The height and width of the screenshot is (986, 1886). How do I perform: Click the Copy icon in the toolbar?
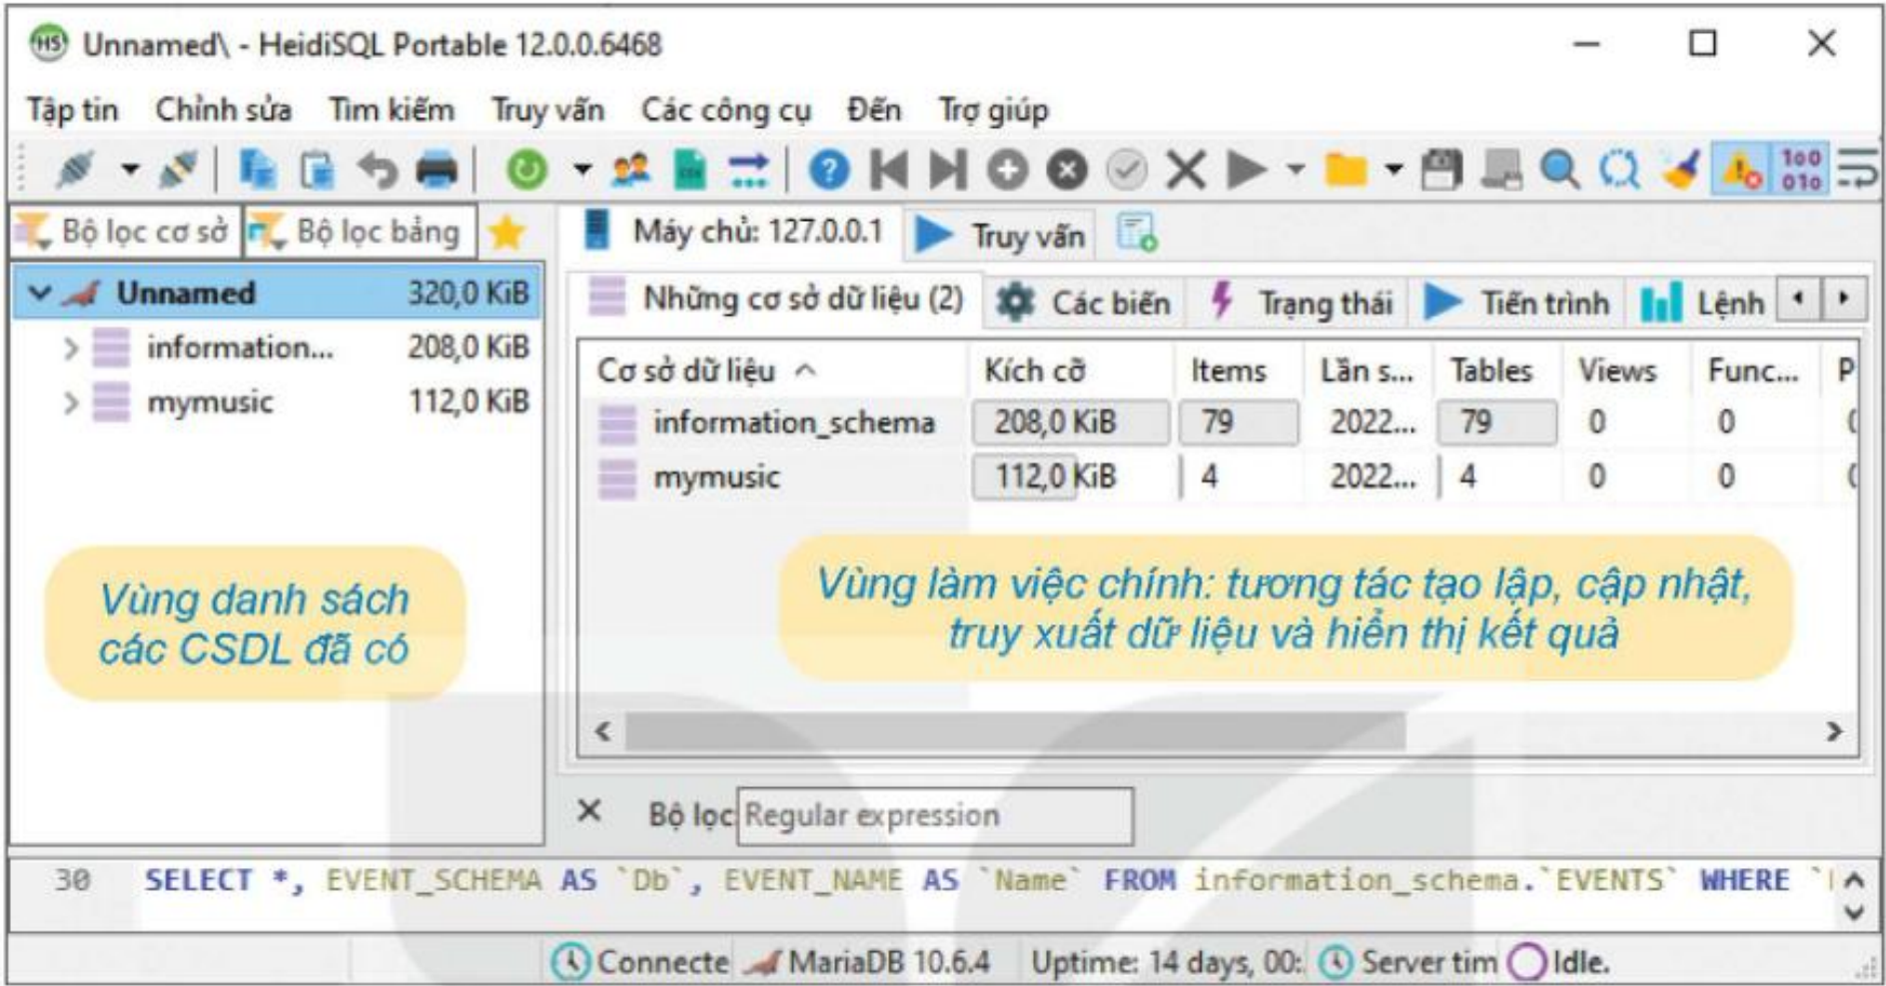pos(258,169)
